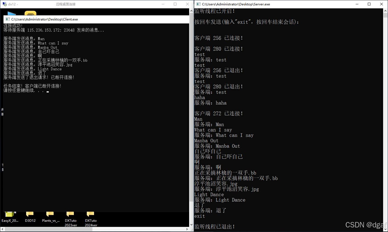Click '服务端: Manba Out' in Server.exe
The width and height of the screenshot is (388, 232).
coord(217,146)
